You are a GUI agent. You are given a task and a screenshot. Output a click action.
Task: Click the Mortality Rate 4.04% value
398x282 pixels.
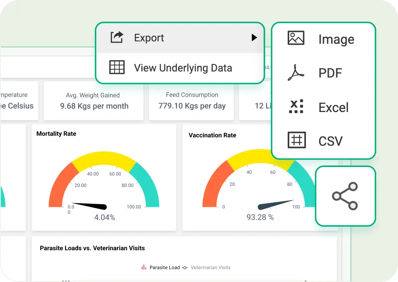pyautogui.click(x=104, y=217)
